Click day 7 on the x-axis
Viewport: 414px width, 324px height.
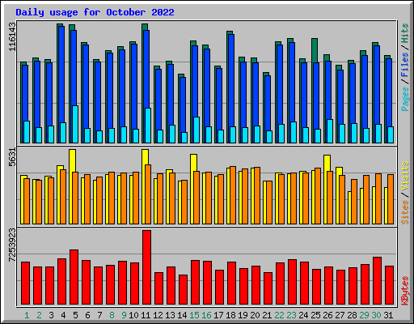99,315
